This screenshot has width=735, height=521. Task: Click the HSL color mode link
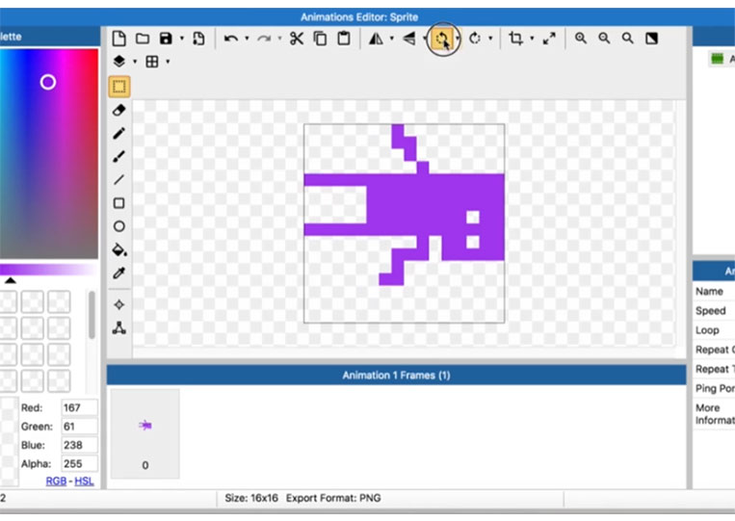pos(85,482)
